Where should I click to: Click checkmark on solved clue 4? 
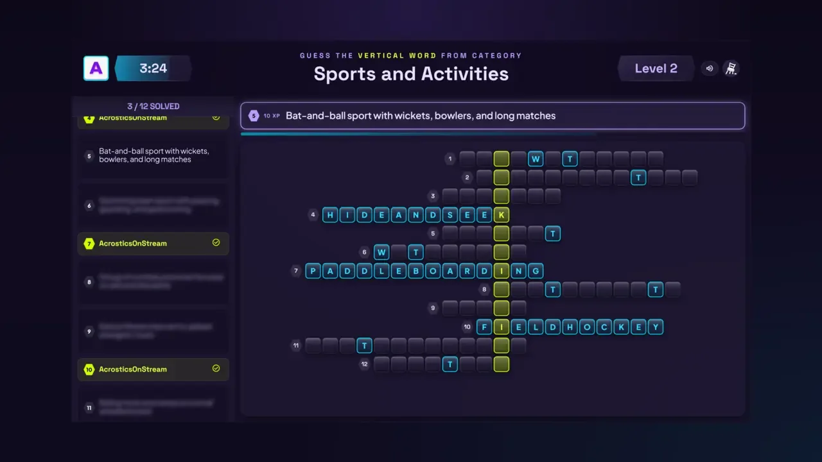(216, 117)
